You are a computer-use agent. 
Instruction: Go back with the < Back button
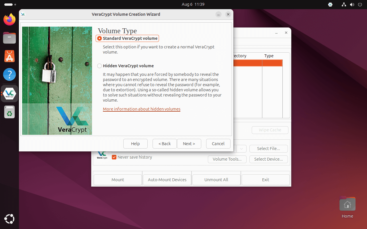pyautogui.click(x=165, y=144)
